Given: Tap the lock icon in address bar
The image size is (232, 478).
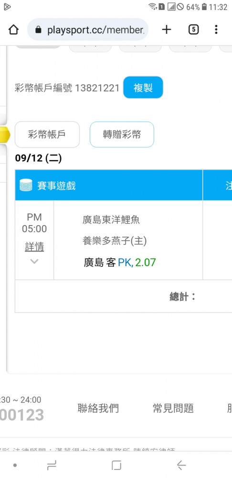Looking at the screenshot, I should [x=38, y=30].
